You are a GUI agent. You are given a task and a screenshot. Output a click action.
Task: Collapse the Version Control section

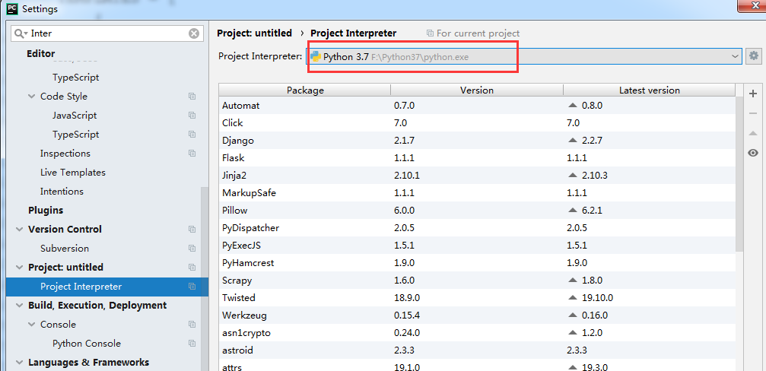click(20, 230)
